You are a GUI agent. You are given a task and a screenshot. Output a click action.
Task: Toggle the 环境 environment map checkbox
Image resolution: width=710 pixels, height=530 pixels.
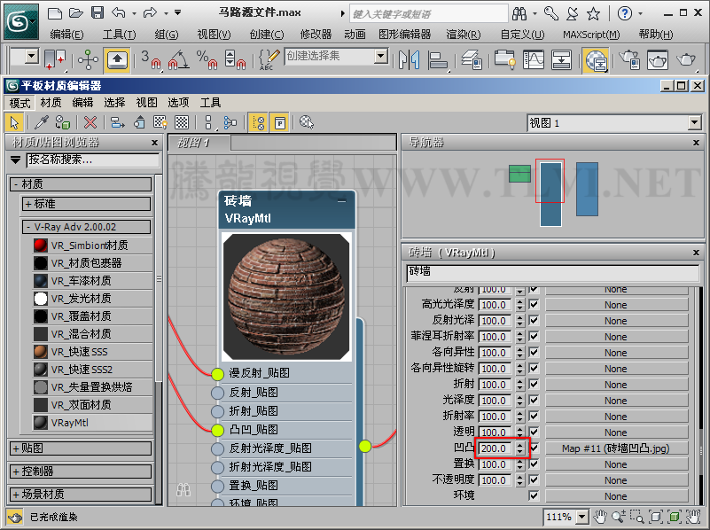[x=534, y=496]
